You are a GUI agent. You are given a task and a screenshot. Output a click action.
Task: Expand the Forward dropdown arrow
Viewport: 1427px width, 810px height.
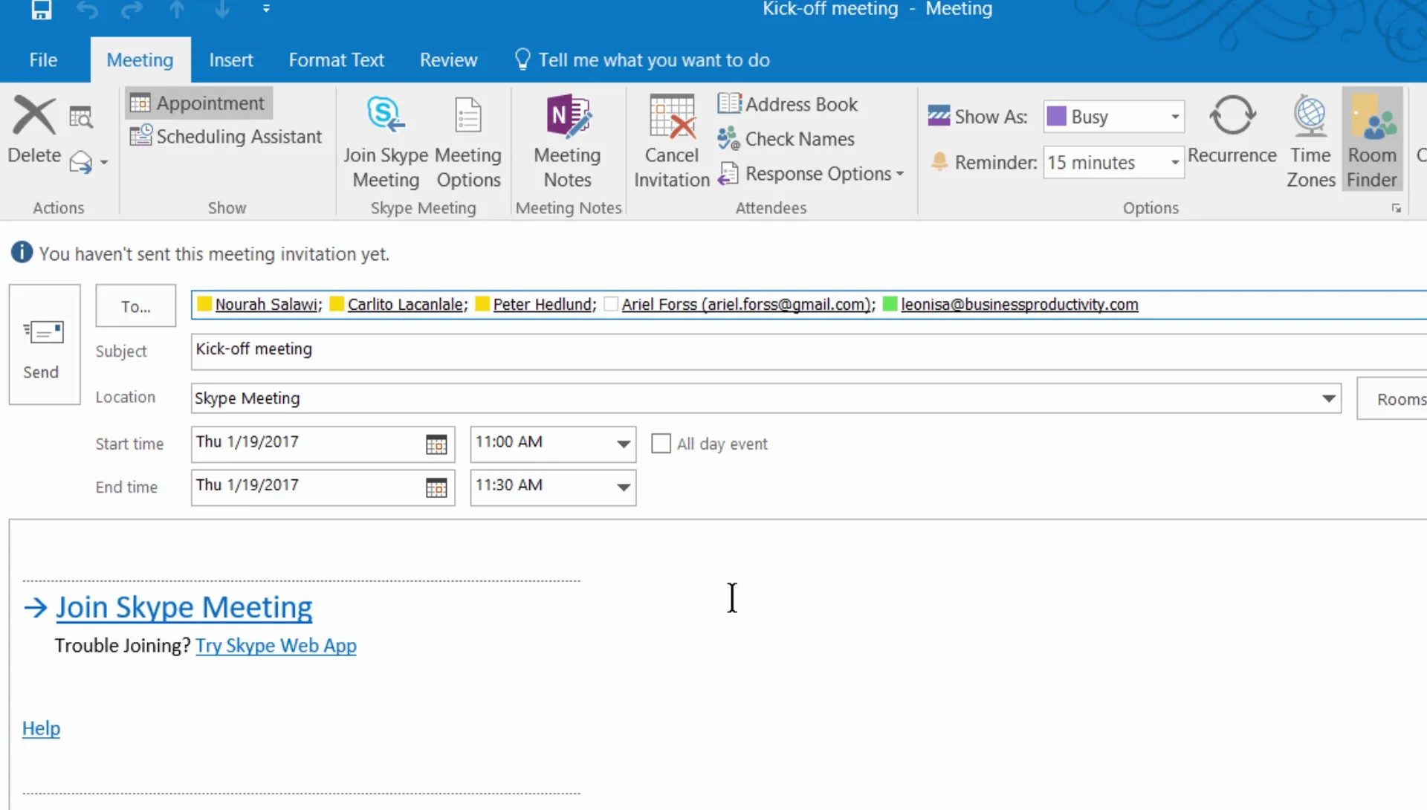pos(104,162)
